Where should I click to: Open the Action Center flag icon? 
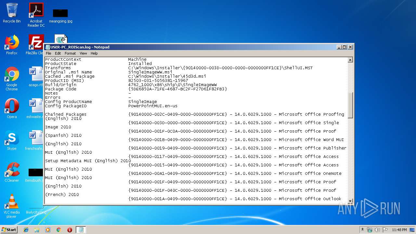(x=385, y=230)
